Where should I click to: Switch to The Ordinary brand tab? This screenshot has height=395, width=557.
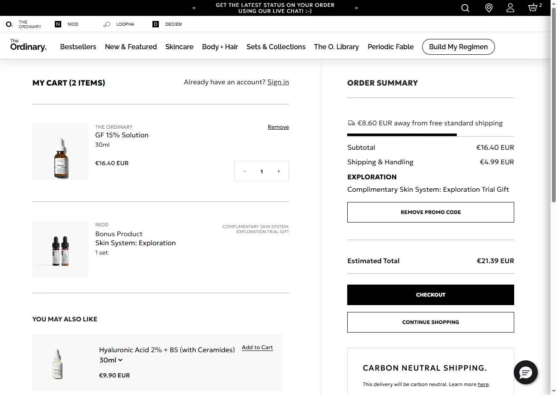24,24
